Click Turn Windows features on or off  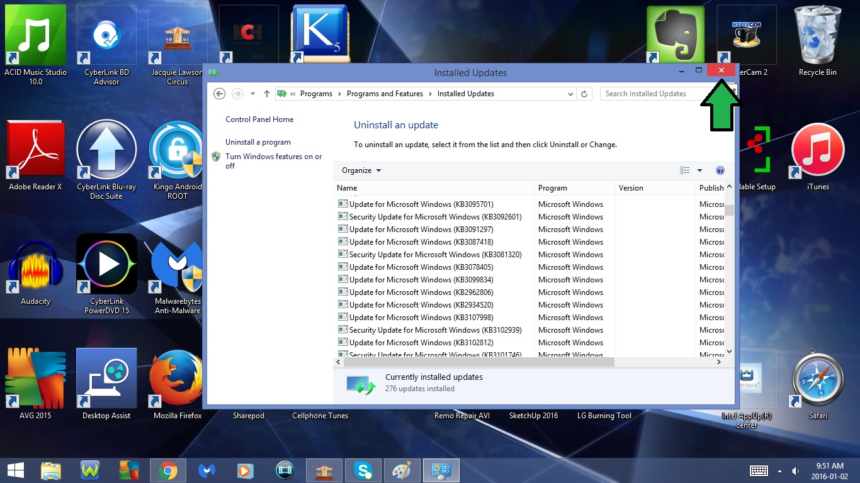tap(273, 161)
